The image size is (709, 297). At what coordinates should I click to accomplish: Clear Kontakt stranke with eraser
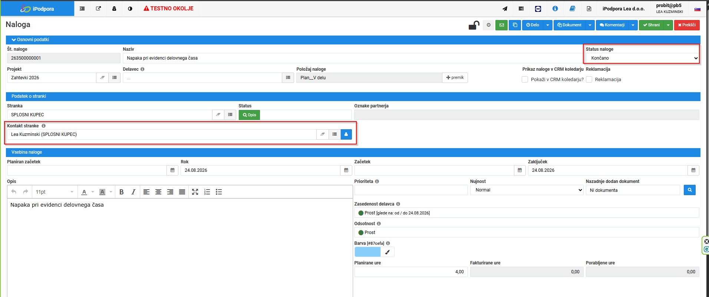click(x=323, y=134)
